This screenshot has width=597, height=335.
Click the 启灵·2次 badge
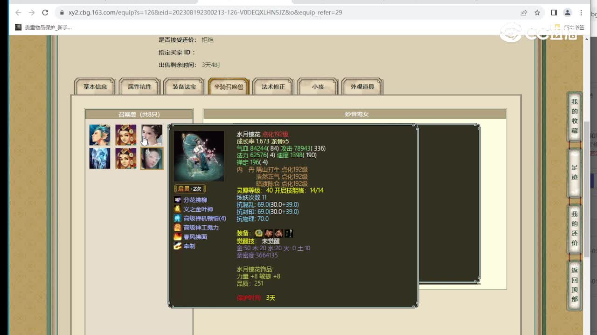click(190, 188)
